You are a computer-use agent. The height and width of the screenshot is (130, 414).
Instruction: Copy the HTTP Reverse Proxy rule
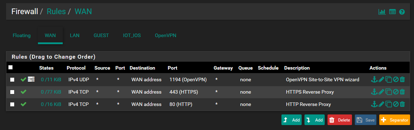pos(388,104)
